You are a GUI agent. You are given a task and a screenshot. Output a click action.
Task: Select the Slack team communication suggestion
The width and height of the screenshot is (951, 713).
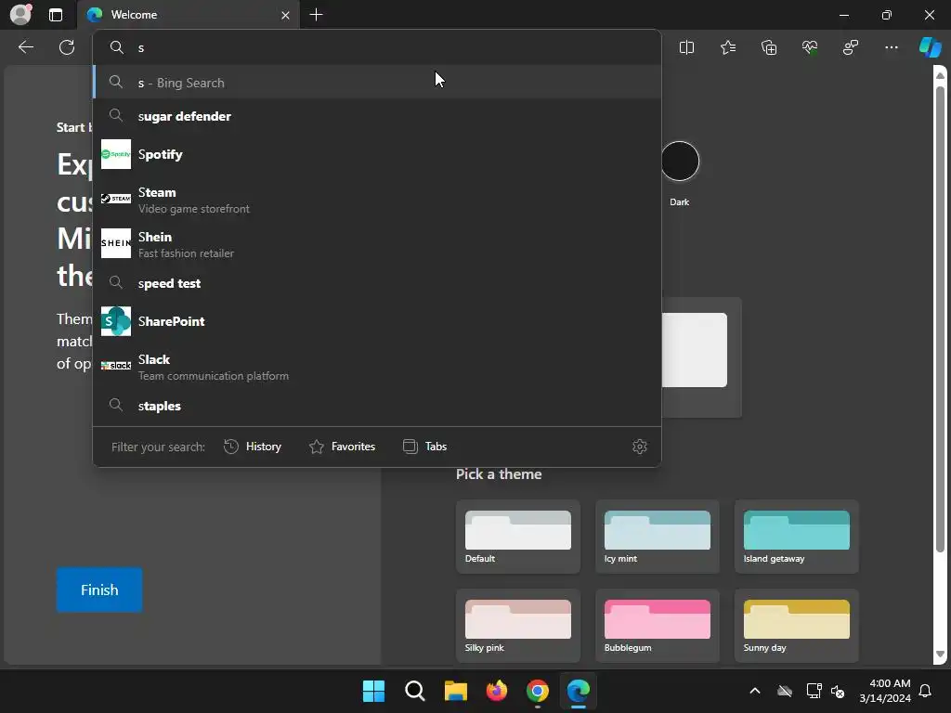tap(377, 367)
